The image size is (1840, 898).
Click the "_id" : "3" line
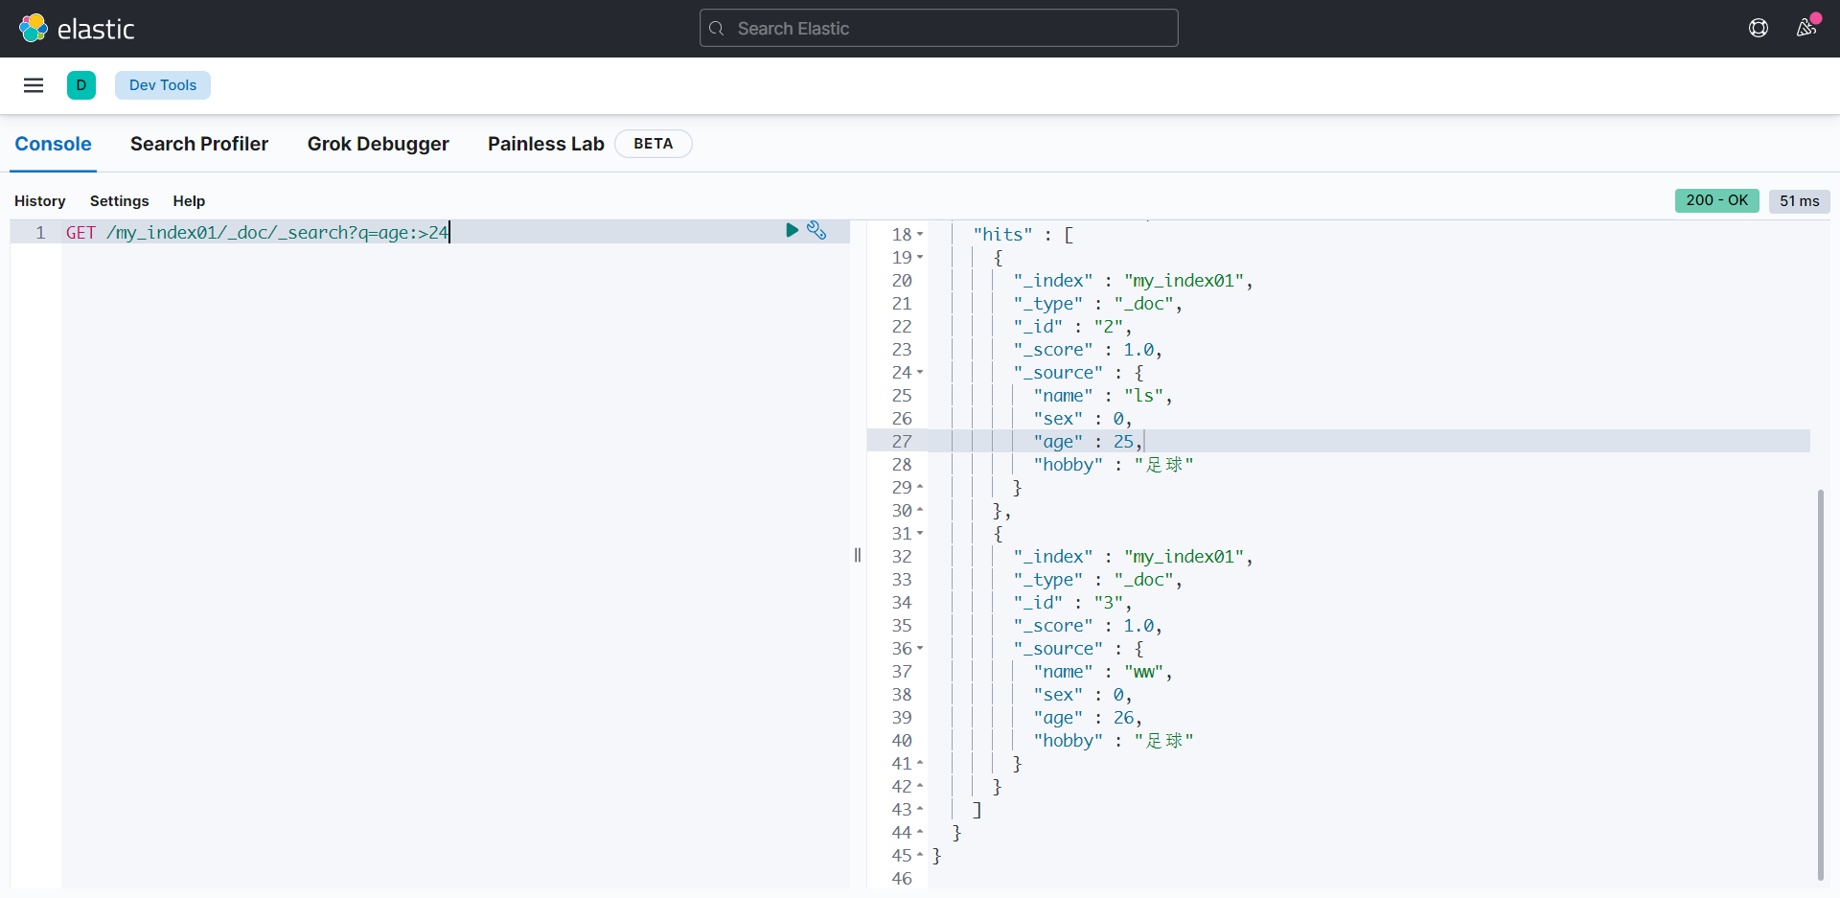[1072, 603]
